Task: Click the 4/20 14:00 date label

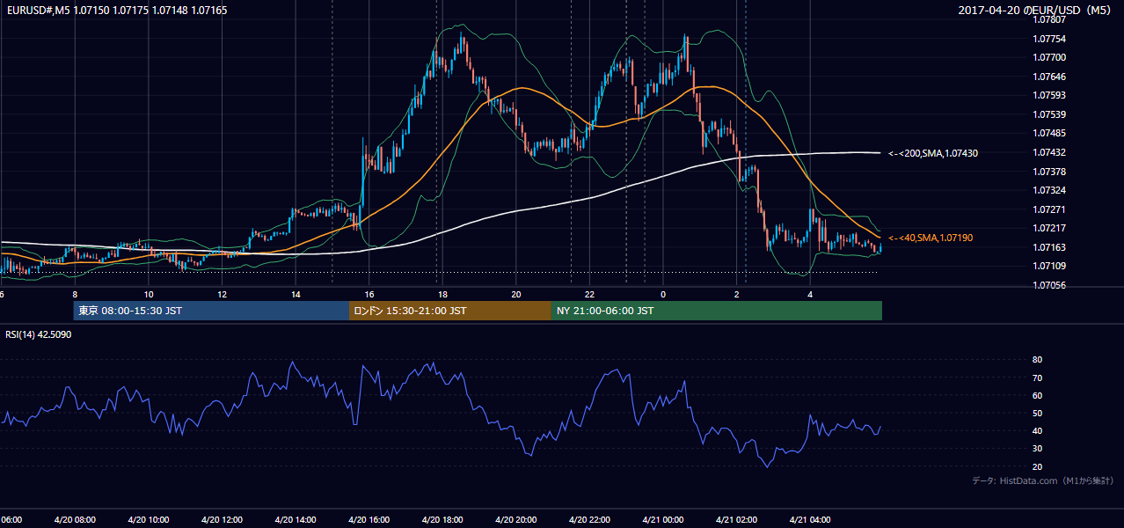Action: point(296,519)
